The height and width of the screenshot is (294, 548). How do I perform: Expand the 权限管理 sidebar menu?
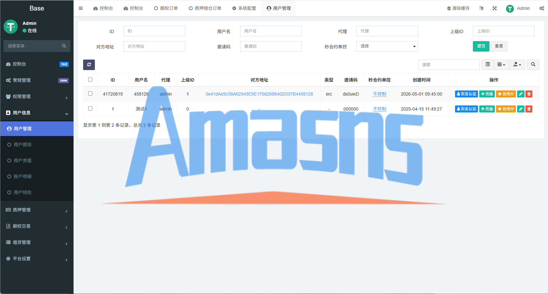(37, 97)
